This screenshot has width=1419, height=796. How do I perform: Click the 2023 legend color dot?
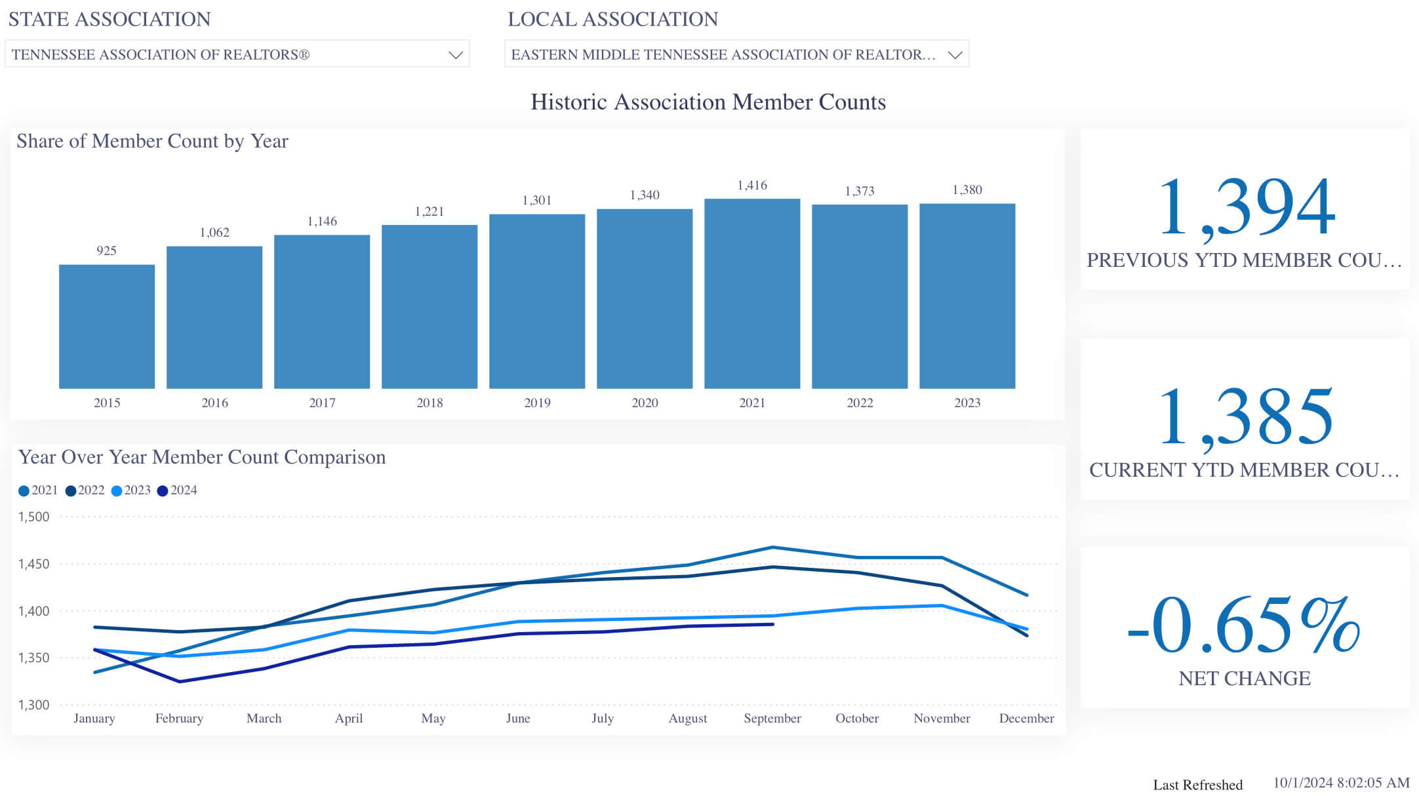[x=117, y=491]
